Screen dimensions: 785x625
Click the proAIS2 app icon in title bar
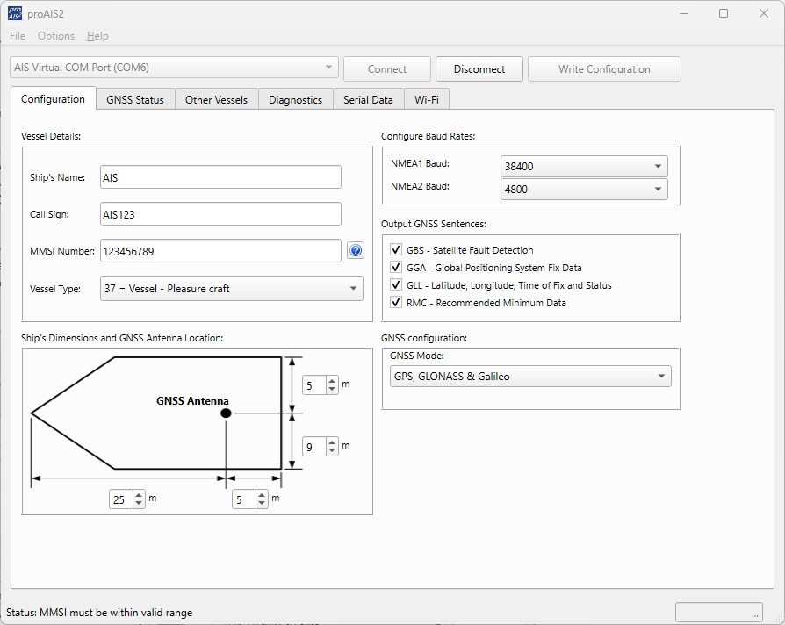(15, 13)
